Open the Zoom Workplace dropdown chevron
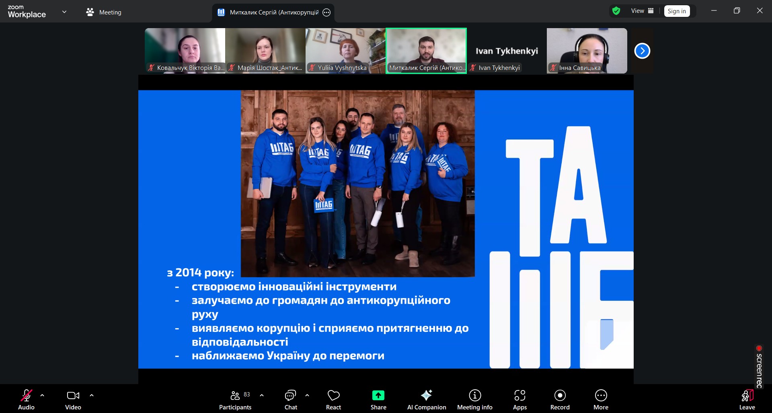Image resolution: width=772 pixels, height=413 pixels. [64, 12]
